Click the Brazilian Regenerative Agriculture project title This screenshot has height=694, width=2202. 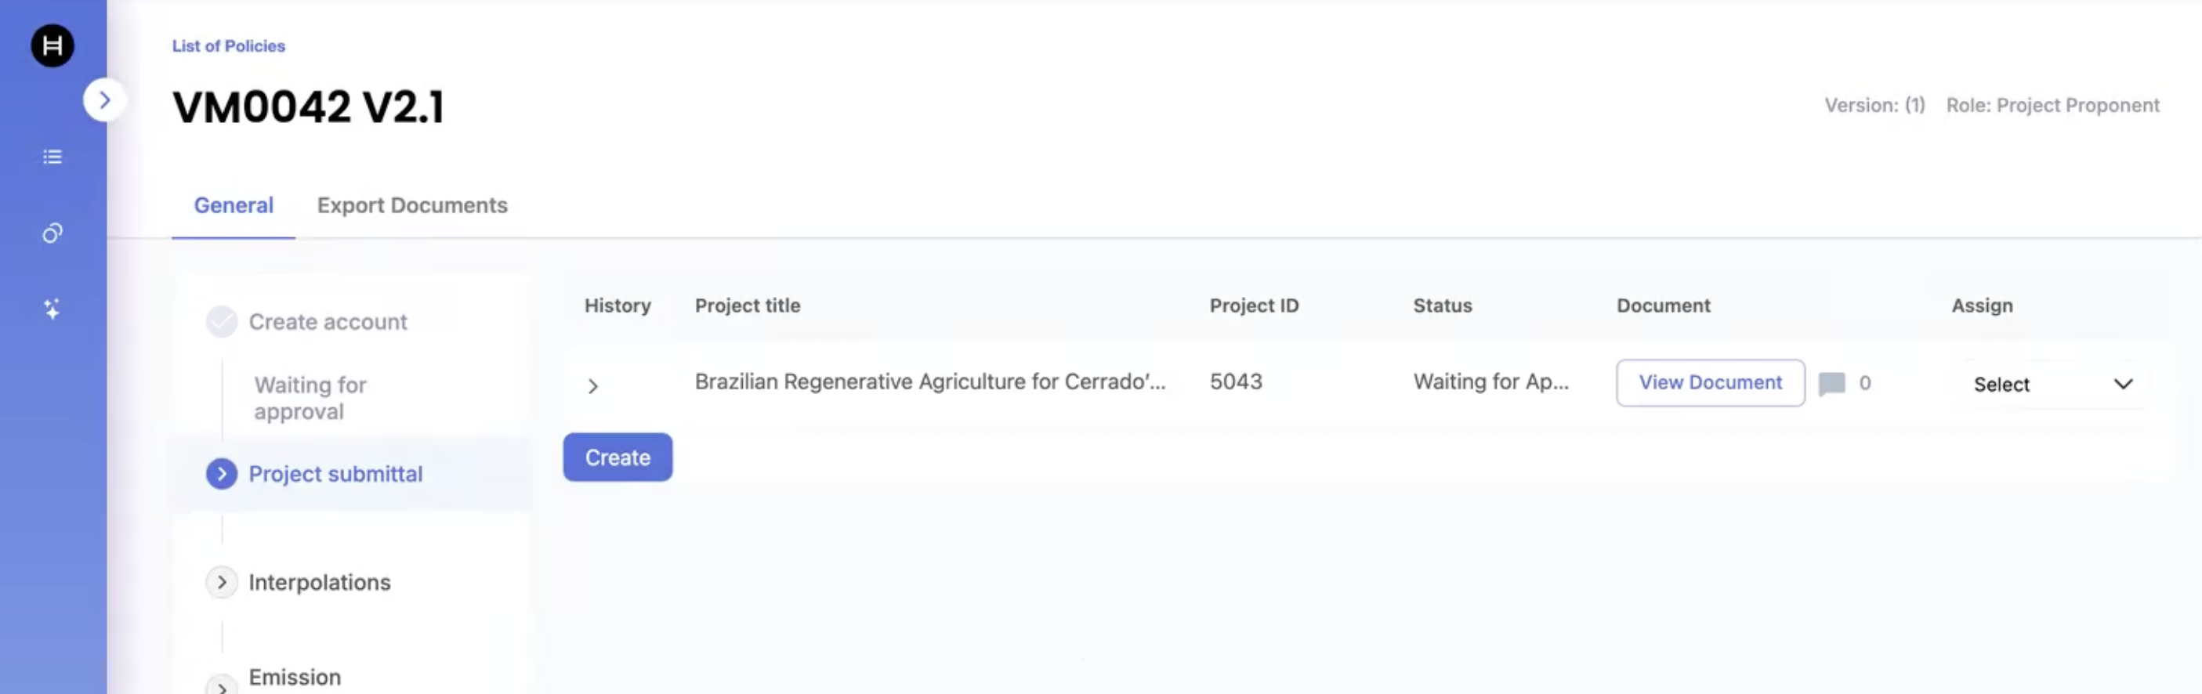coord(929,381)
